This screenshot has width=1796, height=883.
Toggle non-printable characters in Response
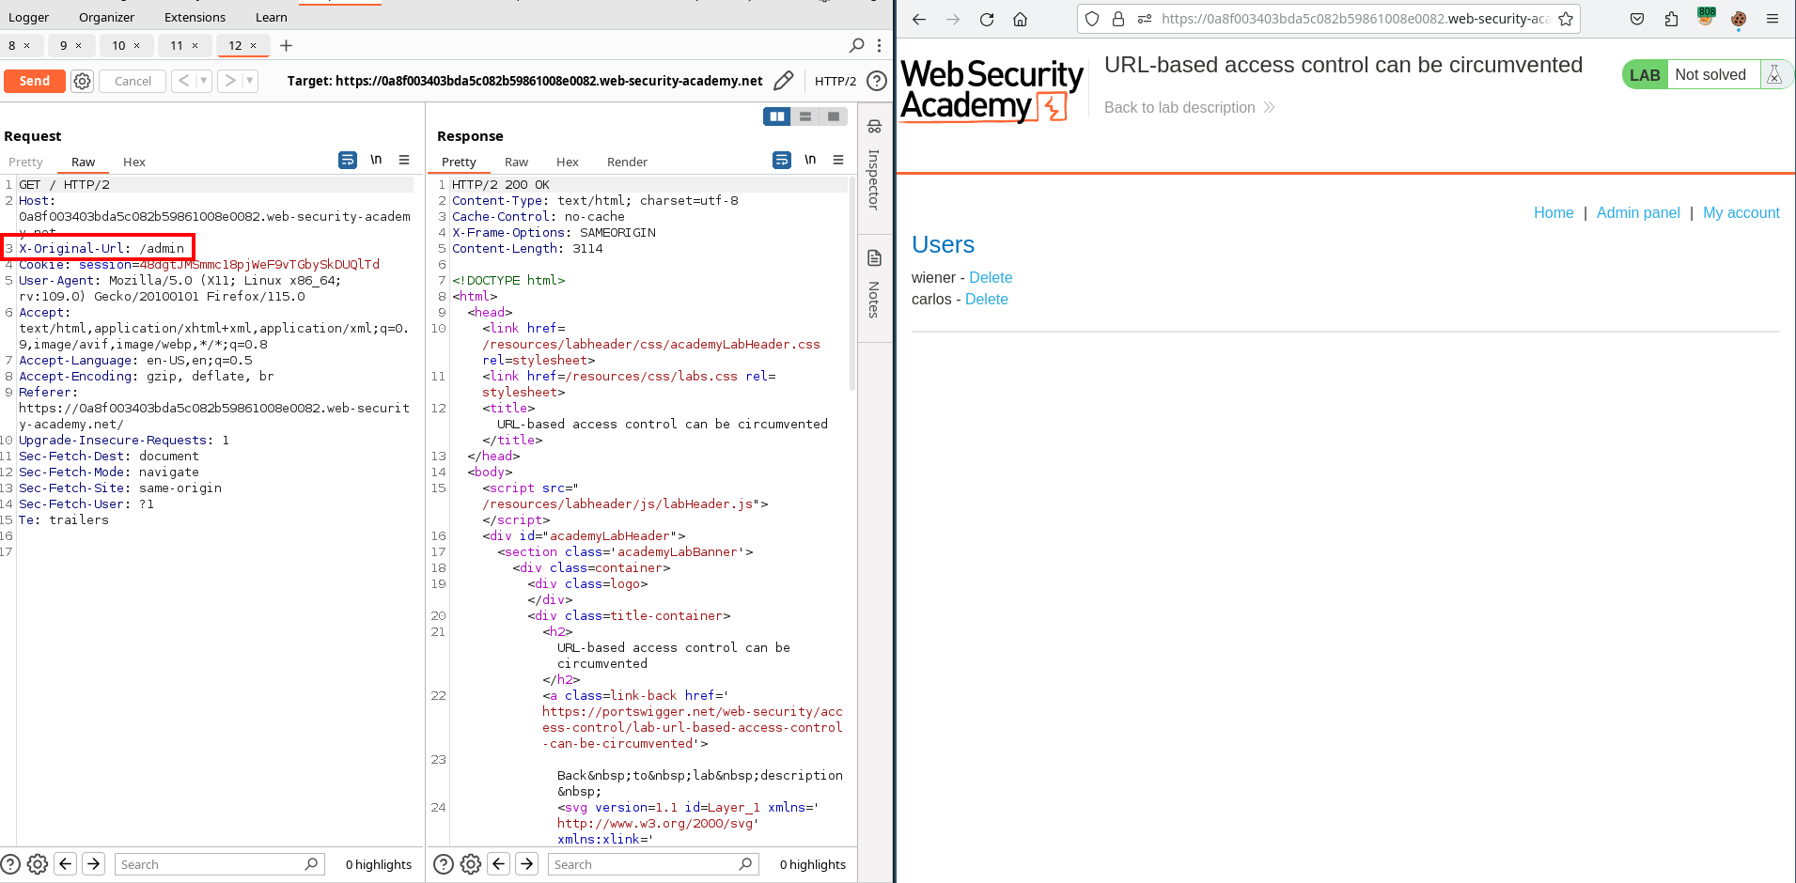810,160
